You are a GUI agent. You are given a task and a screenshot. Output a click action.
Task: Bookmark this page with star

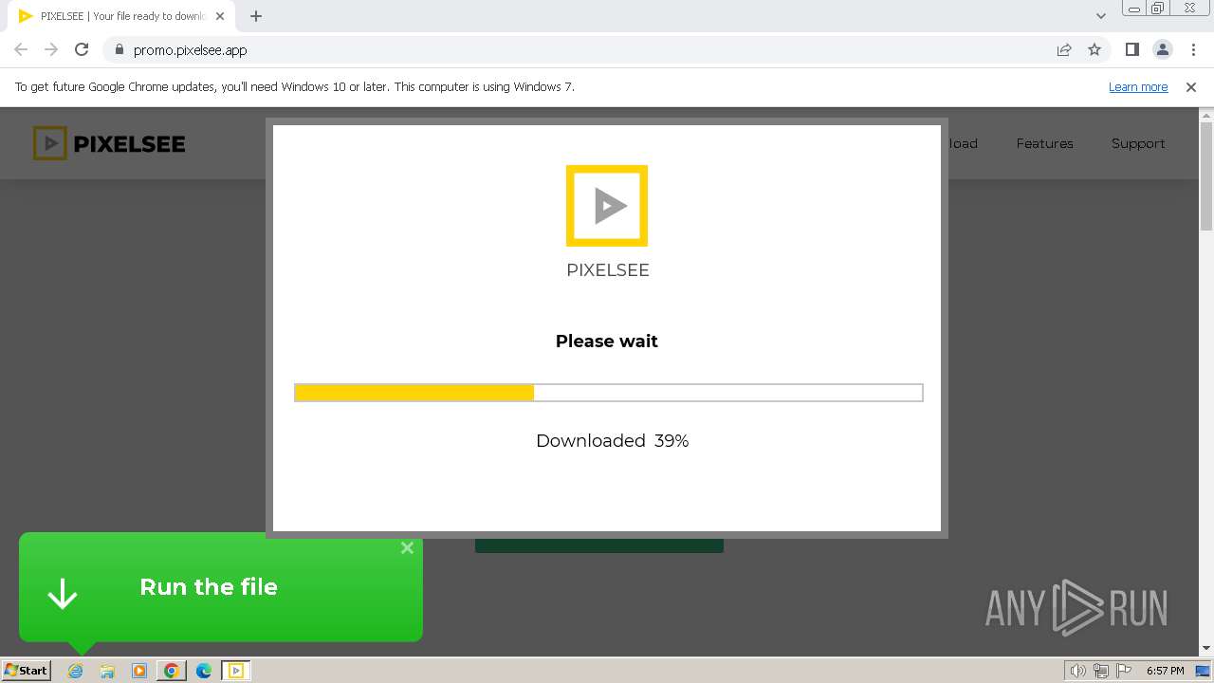tap(1094, 49)
